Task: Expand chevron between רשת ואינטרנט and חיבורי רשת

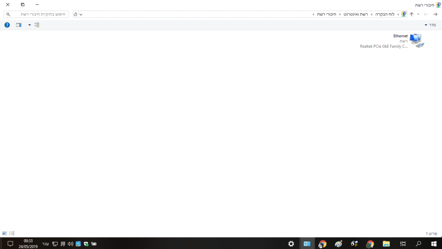Action: pos(339,15)
